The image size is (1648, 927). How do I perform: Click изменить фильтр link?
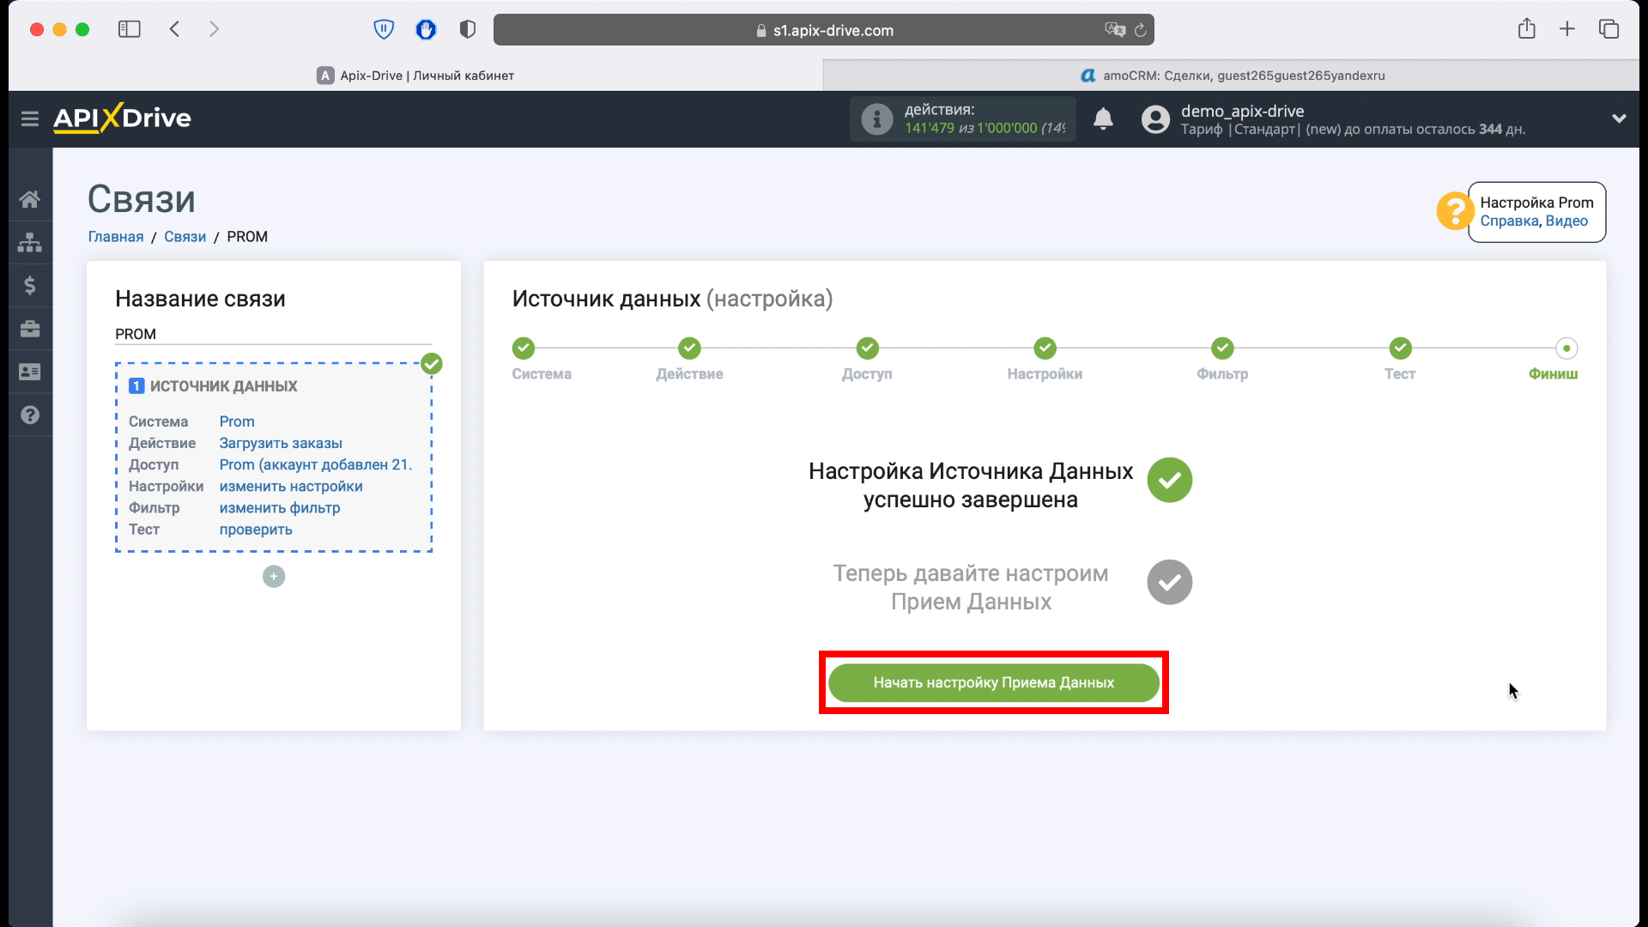click(x=280, y=507)
